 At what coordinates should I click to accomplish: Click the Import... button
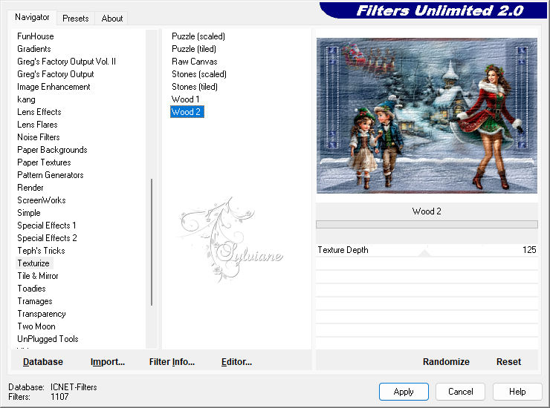coord(108,362)
